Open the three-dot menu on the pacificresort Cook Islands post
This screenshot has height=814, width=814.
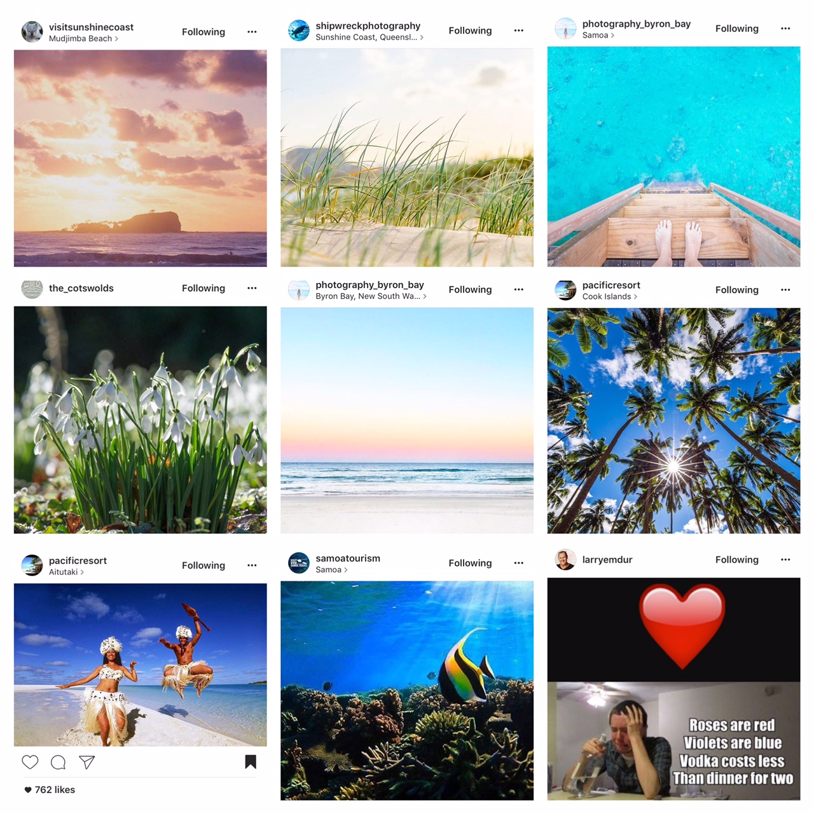point(785,290)
